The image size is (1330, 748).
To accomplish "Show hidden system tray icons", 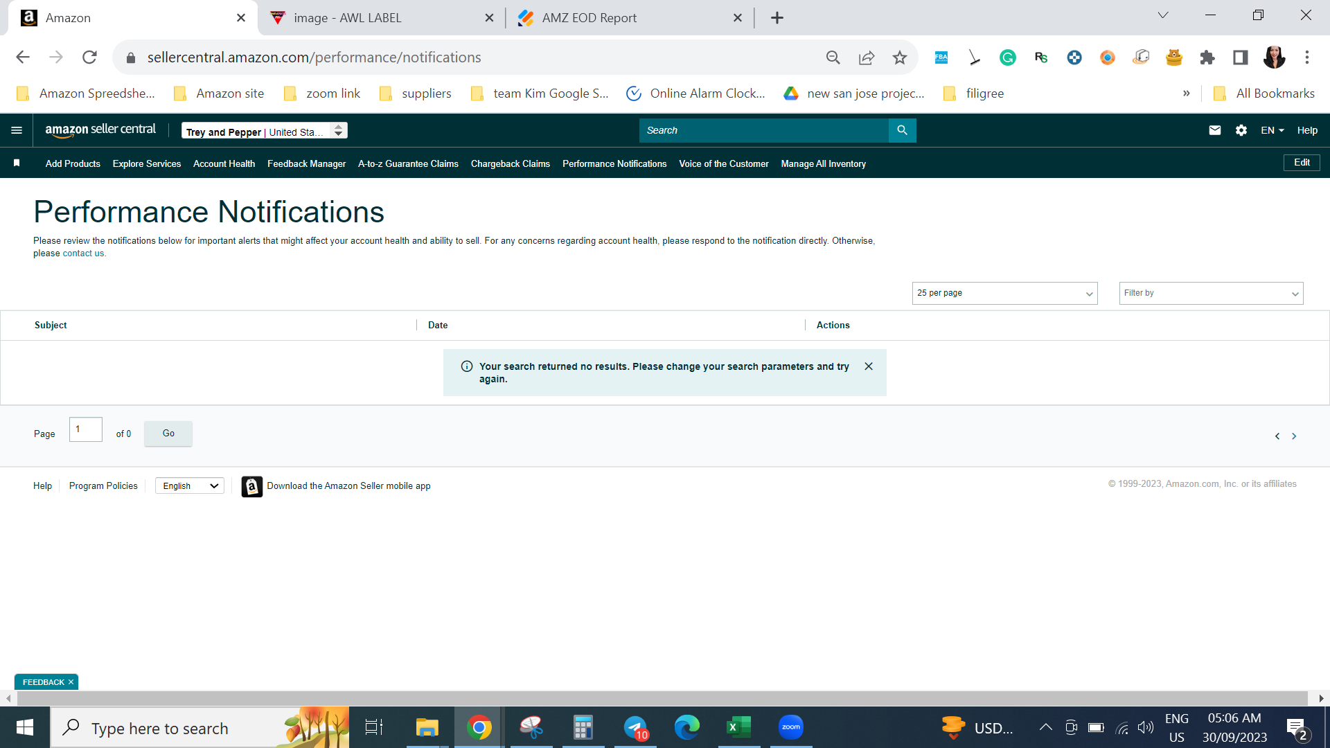I will click(x=1046, y=727).
